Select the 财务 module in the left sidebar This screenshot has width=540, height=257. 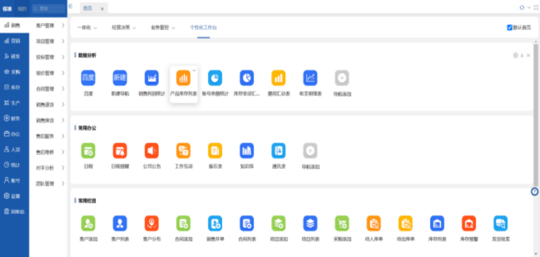tap(14, 118)
